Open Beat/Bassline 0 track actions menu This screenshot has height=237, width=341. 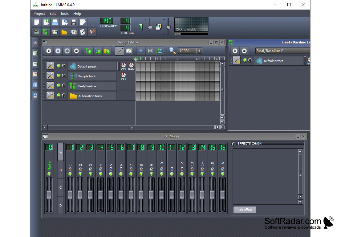tap(50, 86)
